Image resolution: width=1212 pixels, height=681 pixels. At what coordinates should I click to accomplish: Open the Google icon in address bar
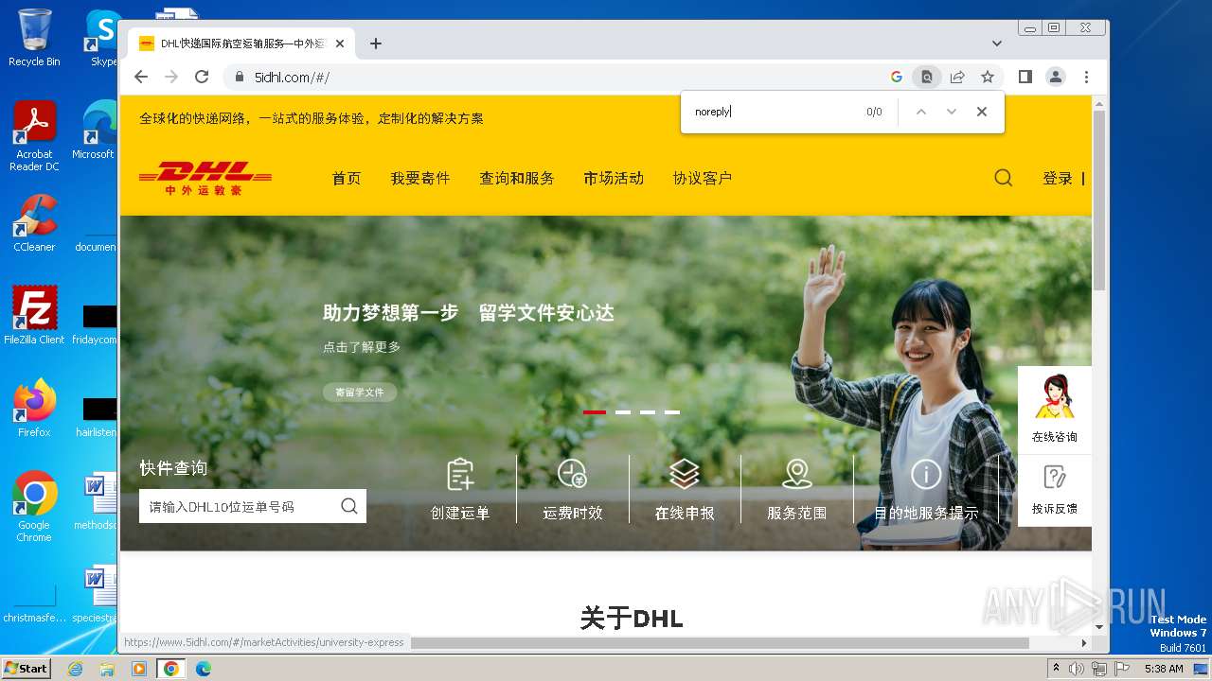click(897, 77)
